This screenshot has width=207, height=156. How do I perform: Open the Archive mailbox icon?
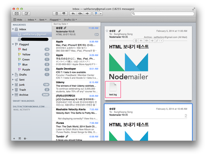click(16, 95)
